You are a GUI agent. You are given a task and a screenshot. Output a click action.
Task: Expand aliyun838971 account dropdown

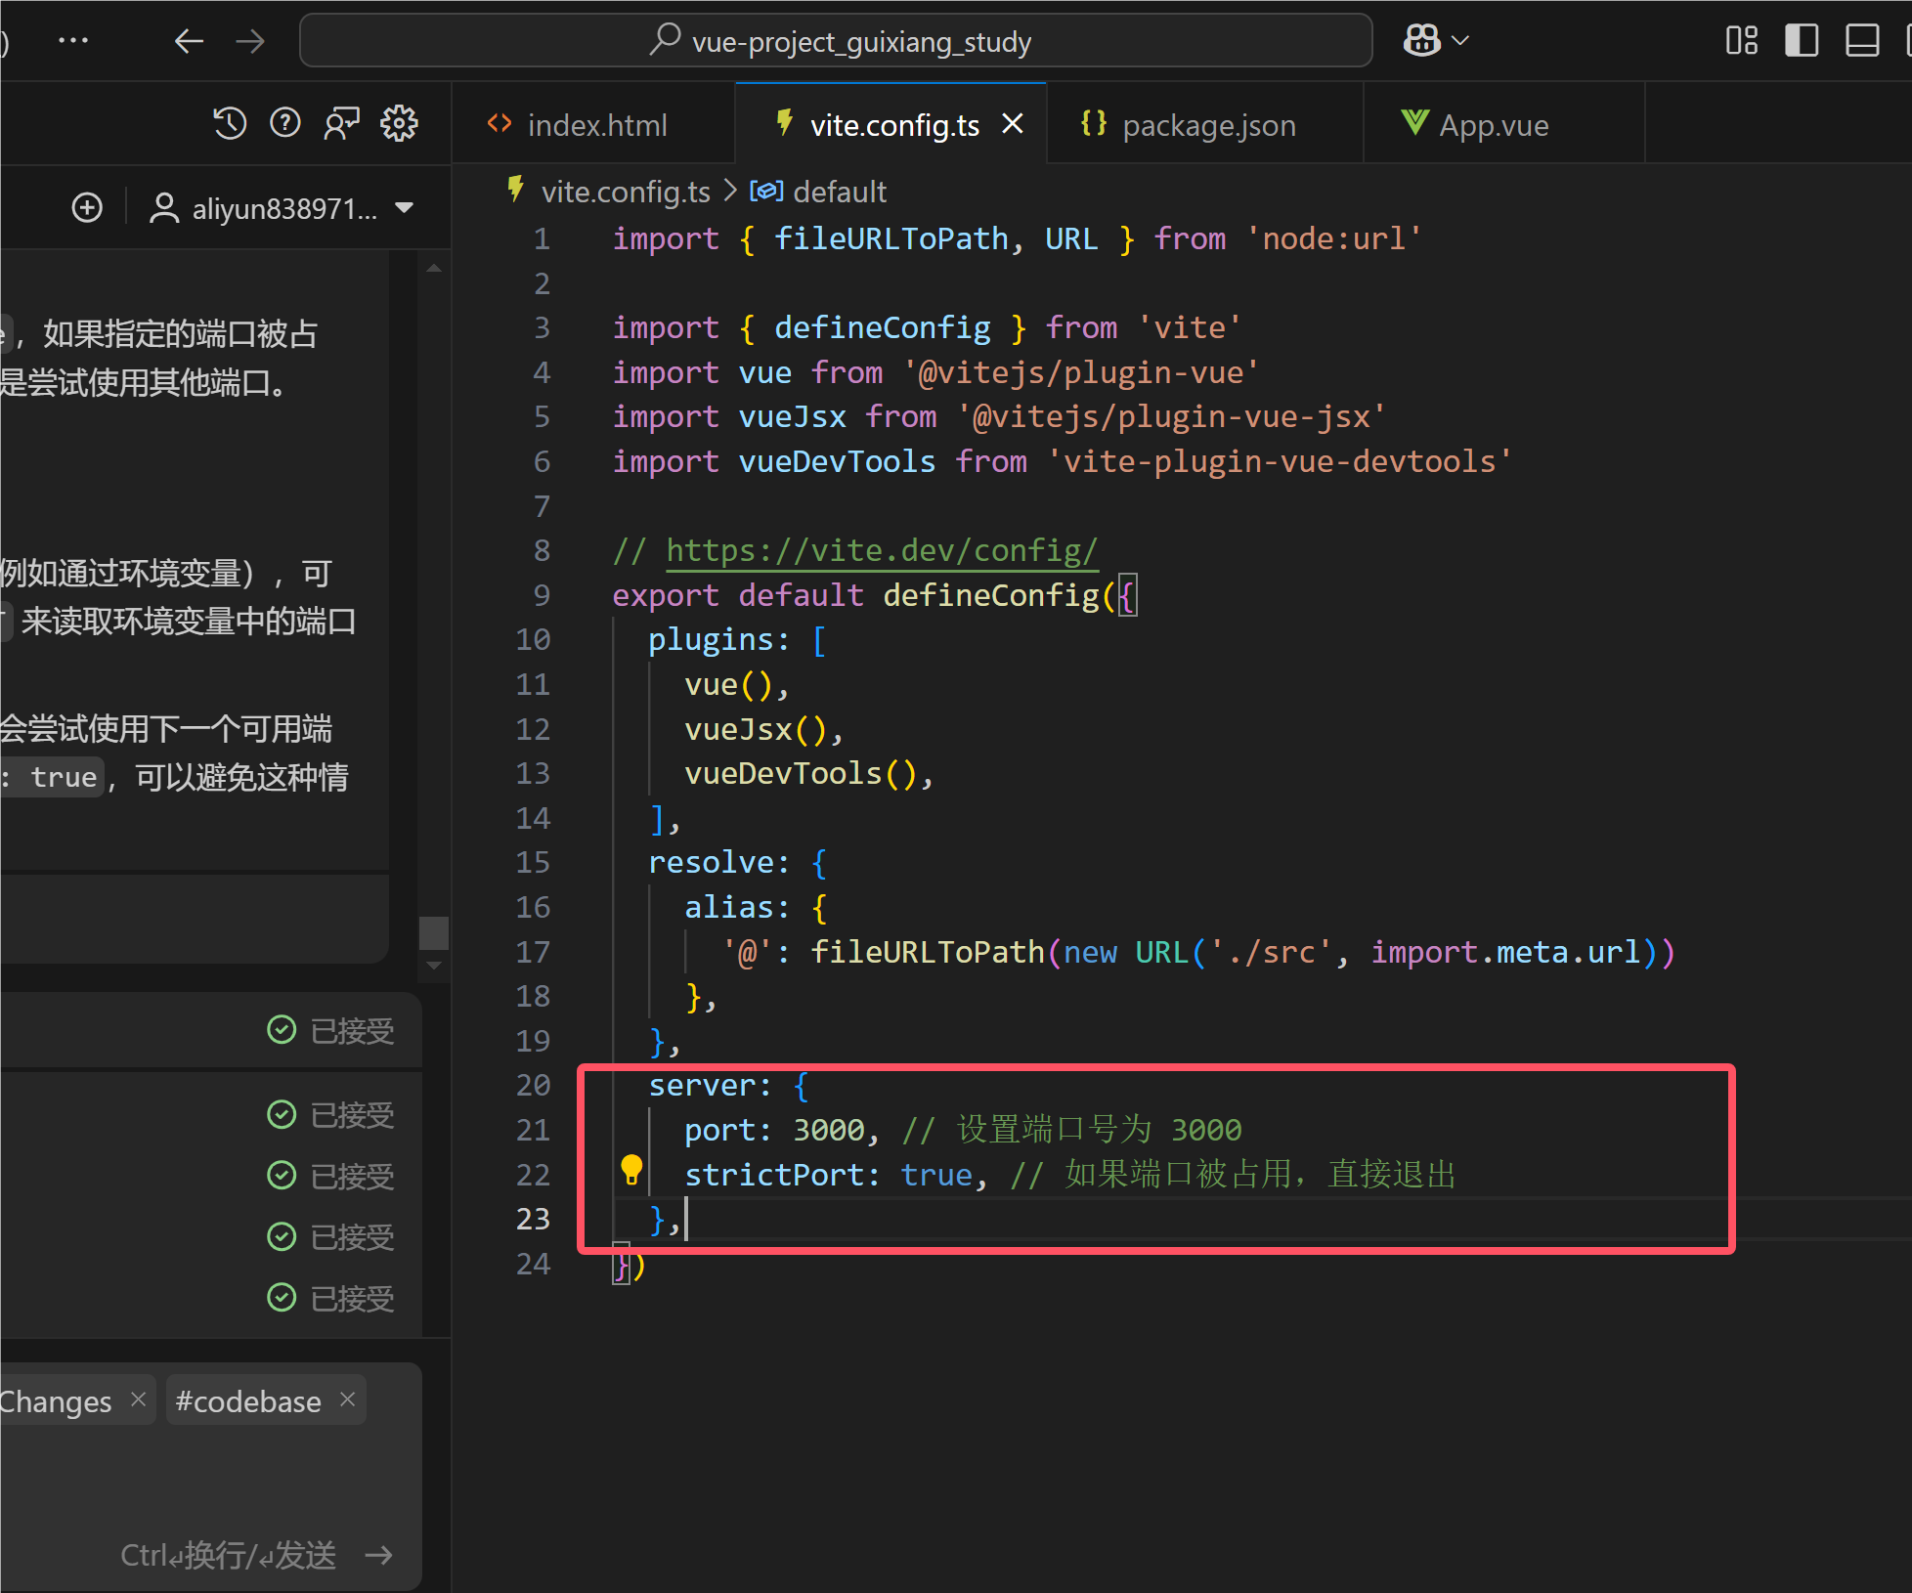coord(404,208)
